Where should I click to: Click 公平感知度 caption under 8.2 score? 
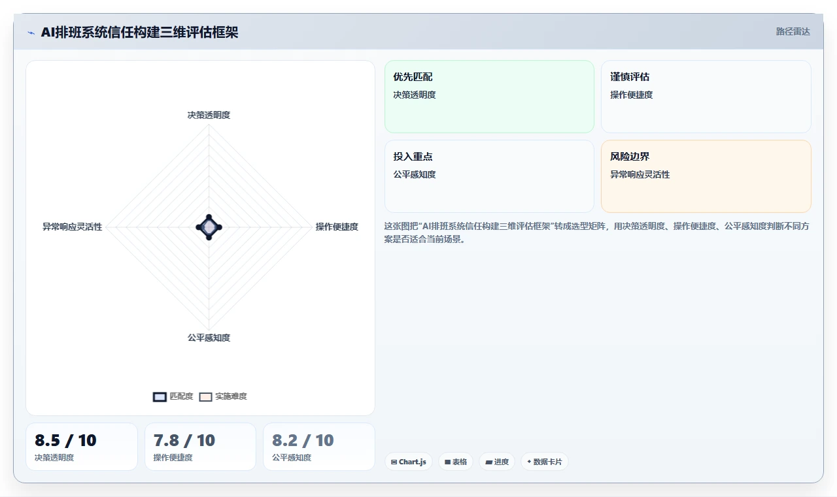click(x=292, y=457)
